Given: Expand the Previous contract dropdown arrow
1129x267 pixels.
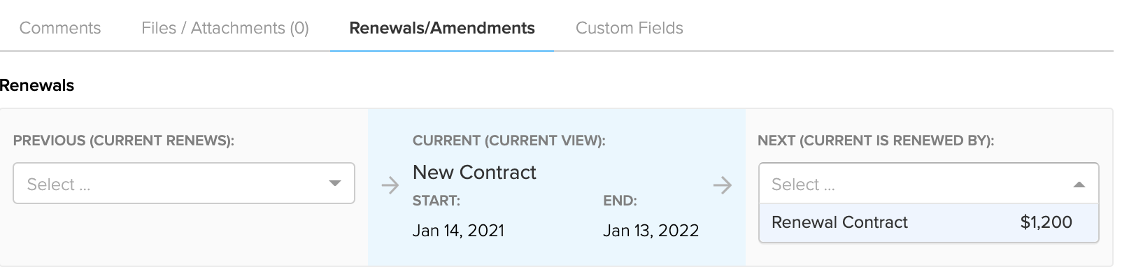Looking at the screenshot, I should (x=335, y=184).
